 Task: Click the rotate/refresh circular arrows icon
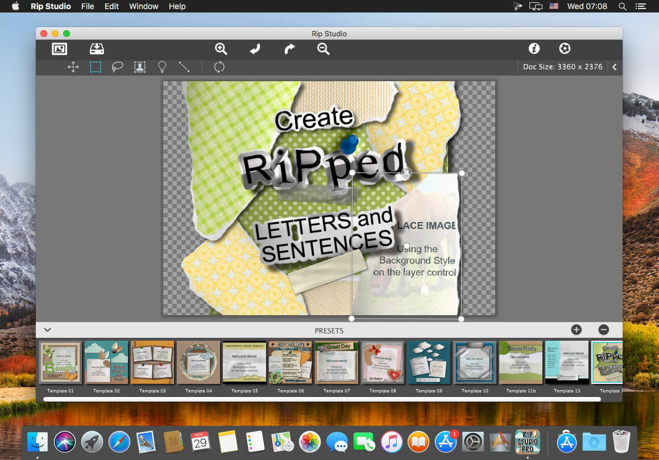[219, 67]
